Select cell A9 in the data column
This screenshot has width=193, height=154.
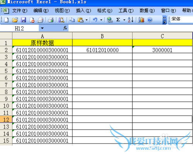[42, 99]
